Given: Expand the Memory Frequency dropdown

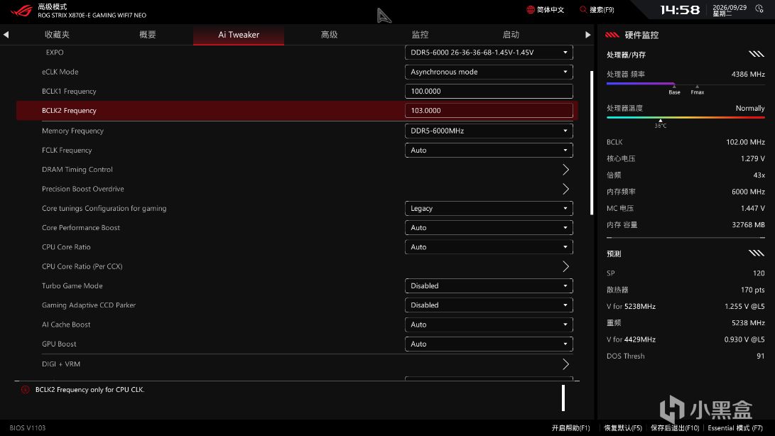Looking at the screenshot, I should tap(489, 131).
